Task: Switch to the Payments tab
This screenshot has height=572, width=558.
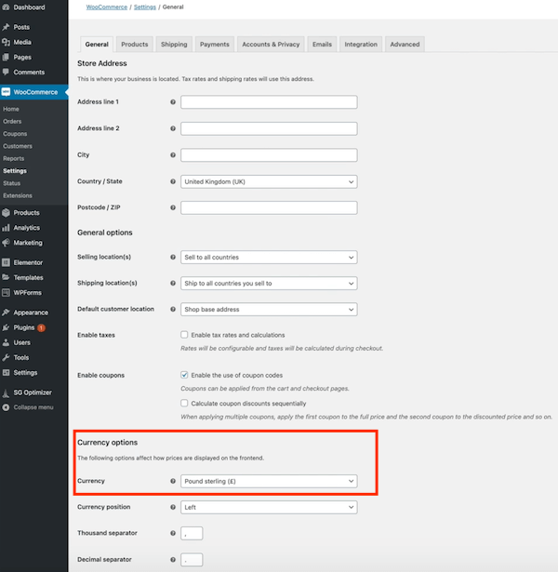Action: click(214, 44)
